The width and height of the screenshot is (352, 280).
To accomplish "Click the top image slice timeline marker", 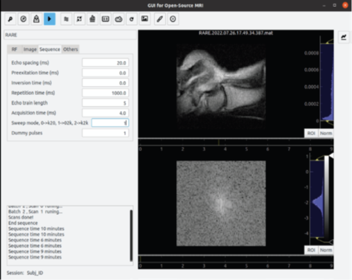I will click(218, 142).
